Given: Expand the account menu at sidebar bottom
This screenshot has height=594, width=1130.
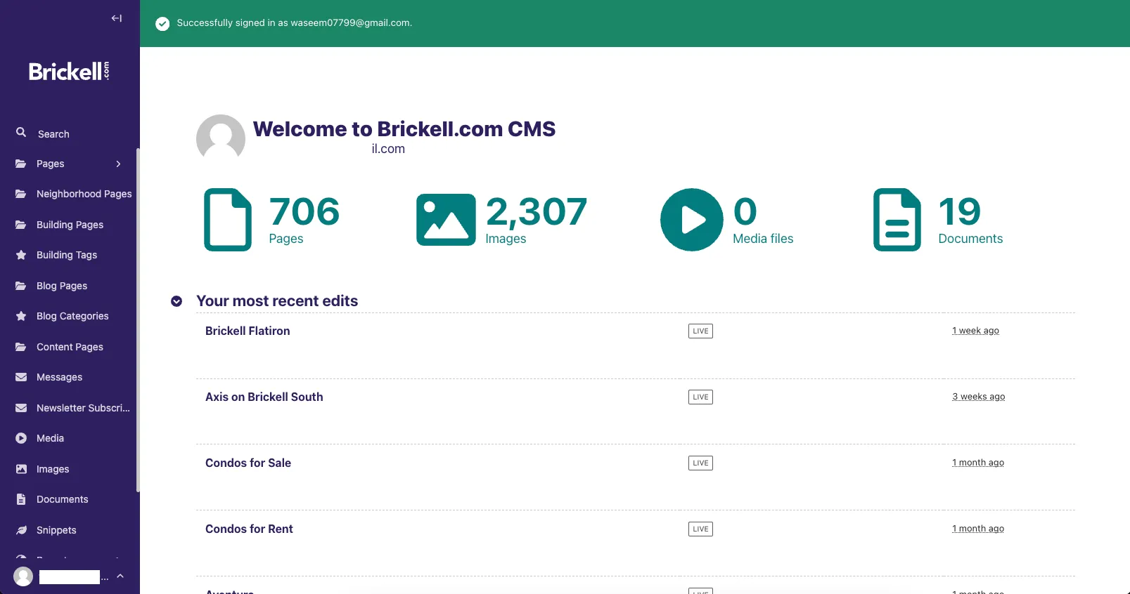Looking at the screenshot, I should click(x=120, y=576).
